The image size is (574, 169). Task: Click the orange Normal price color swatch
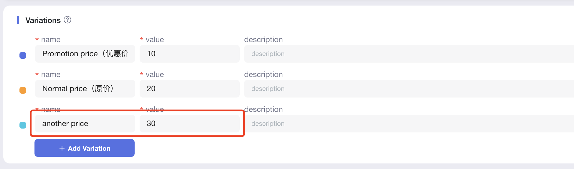click(23, 90)
